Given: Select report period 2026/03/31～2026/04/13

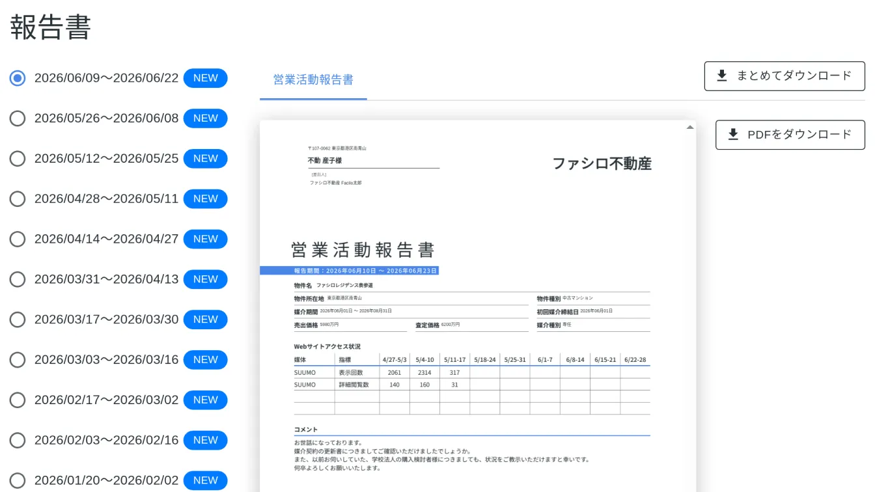Looking at the screenshot, I should [x=18, y=279].
